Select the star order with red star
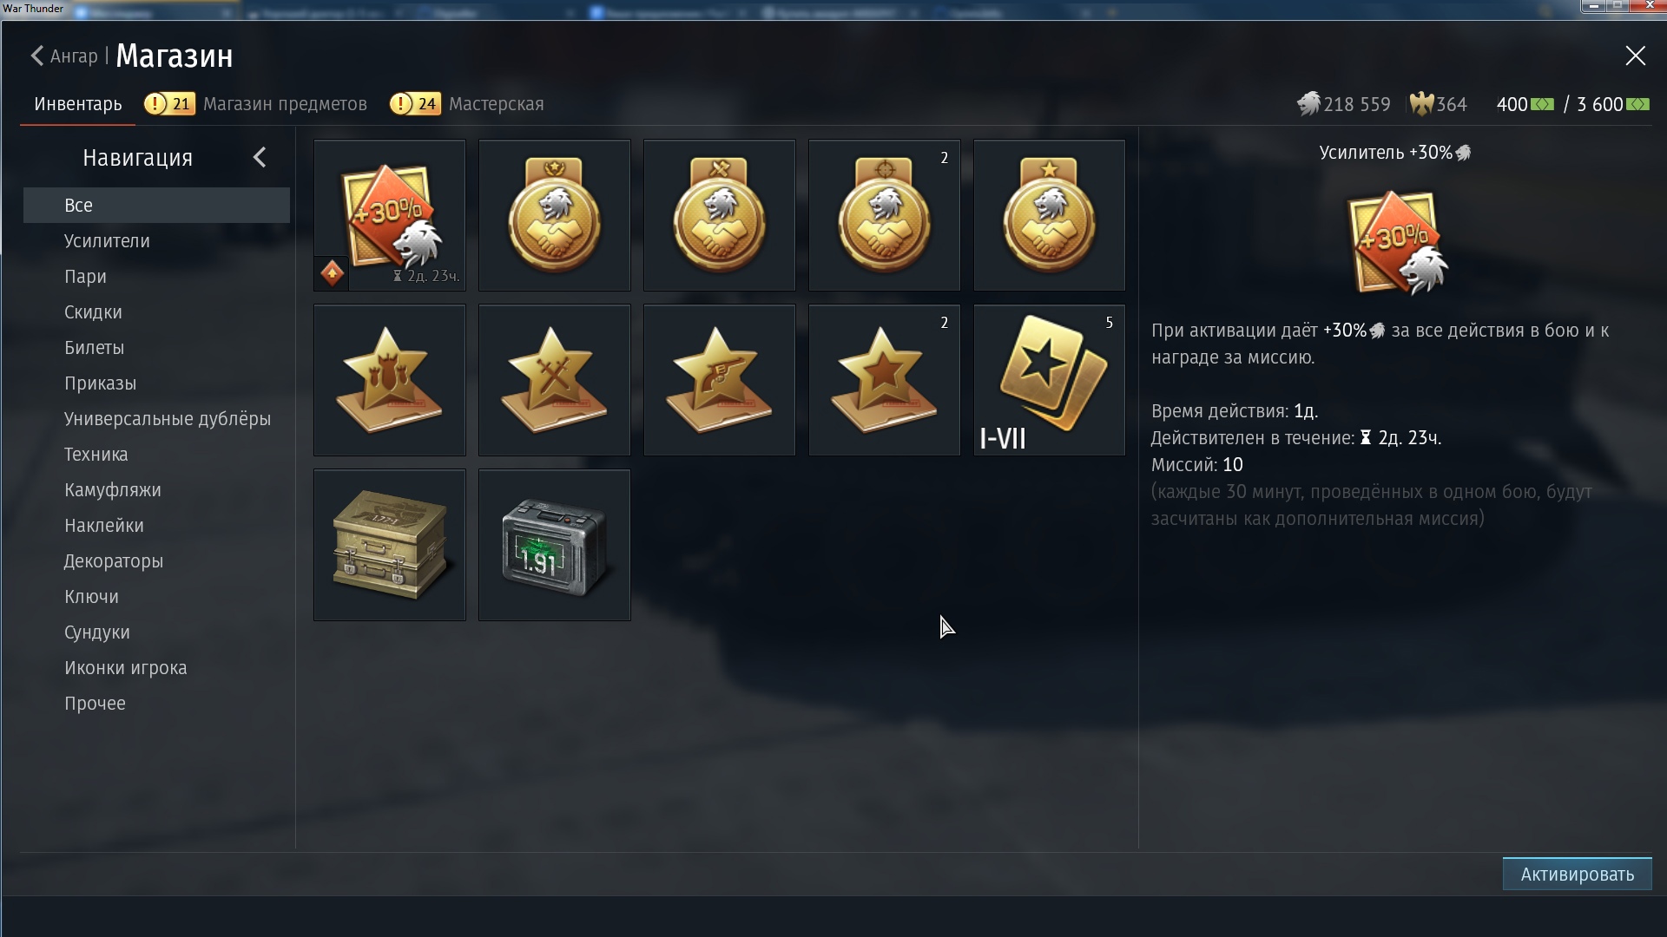The width and height of the screenshot is (1667, 937). click(x=884, y=380)
